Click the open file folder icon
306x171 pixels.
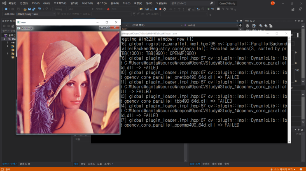coord(25,9)
